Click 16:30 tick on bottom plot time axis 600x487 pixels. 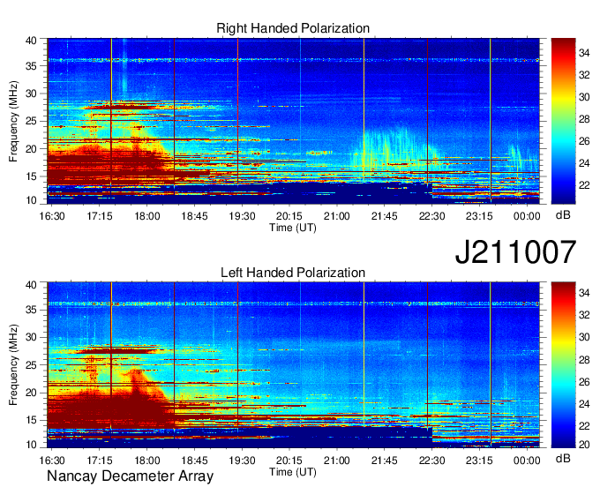pos(52,461)
